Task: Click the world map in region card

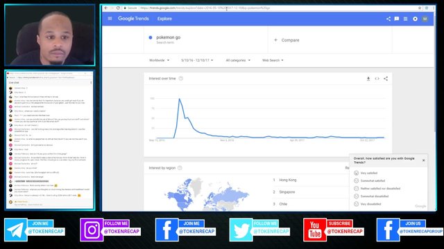Action: tap(207, 194)
